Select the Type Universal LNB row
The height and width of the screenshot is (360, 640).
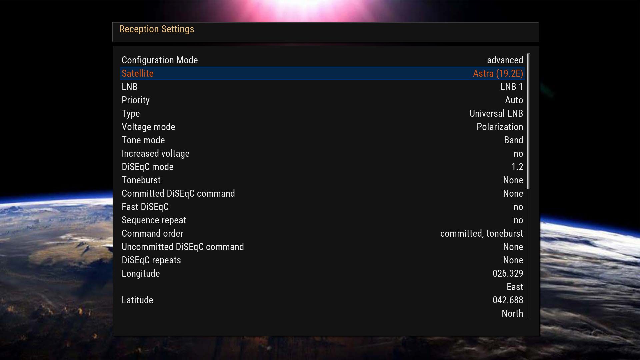coord(322,113)
